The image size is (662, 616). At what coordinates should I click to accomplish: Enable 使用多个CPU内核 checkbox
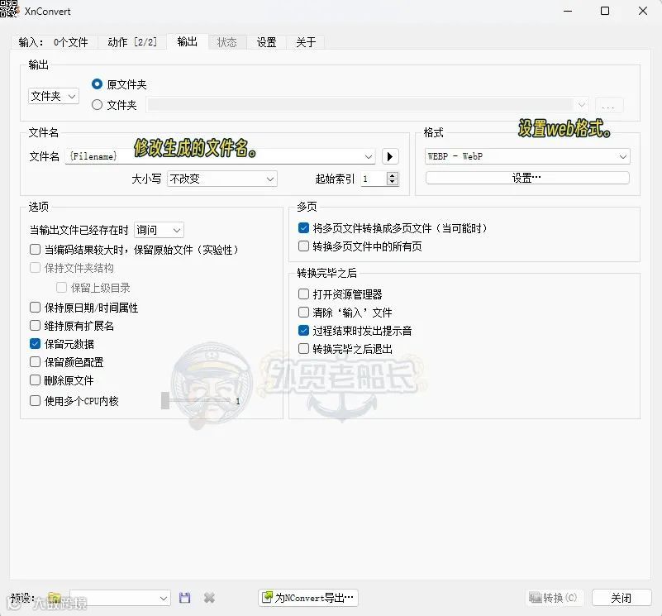coord(35,400)
